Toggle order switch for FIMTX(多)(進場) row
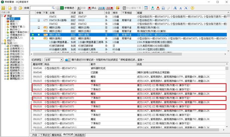Image resolution: width=230 pixels, height=137 pixels. (x=46, y=20)
